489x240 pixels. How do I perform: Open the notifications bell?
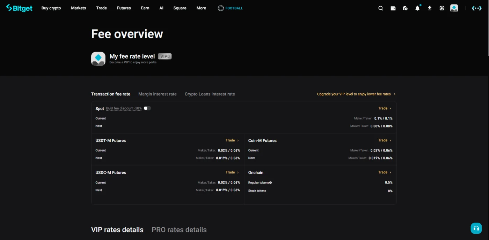point(417,8)
